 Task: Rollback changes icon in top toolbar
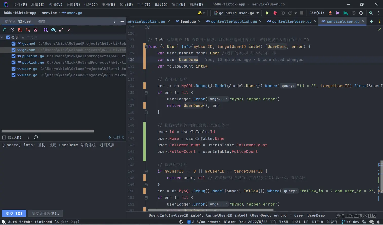(361, 13)
